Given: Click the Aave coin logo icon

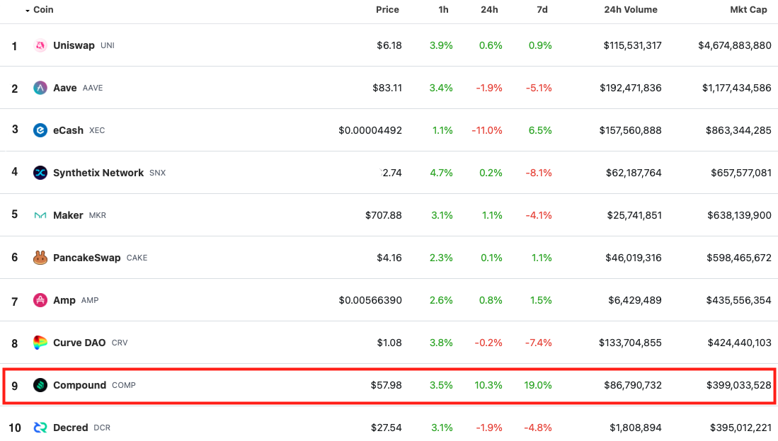Looking at the screenshot, I should click(x=40, y=88).
